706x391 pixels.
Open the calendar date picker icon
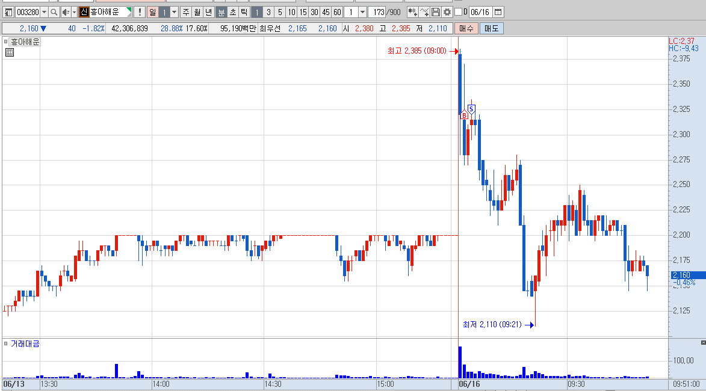498,12
